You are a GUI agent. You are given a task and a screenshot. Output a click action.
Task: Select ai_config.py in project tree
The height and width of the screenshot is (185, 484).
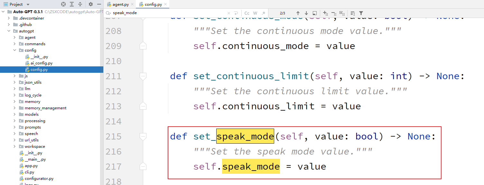tap(41, 63)
